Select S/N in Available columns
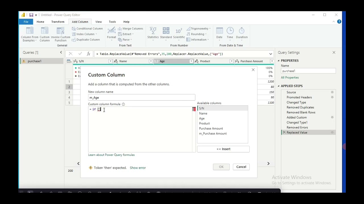The image size is (364, 204). (222, 108)
